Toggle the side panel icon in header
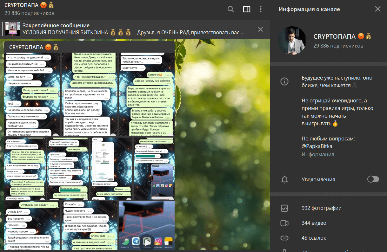 (247, 9)
